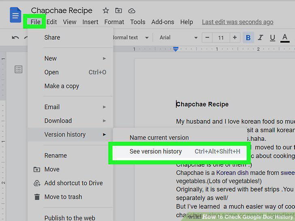Click the Add shortcut to Drive icon

(37, 183)
